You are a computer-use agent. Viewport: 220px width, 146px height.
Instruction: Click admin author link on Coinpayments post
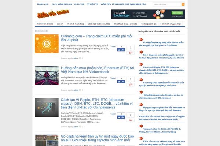pyautogui.click(x=76, y=127)
